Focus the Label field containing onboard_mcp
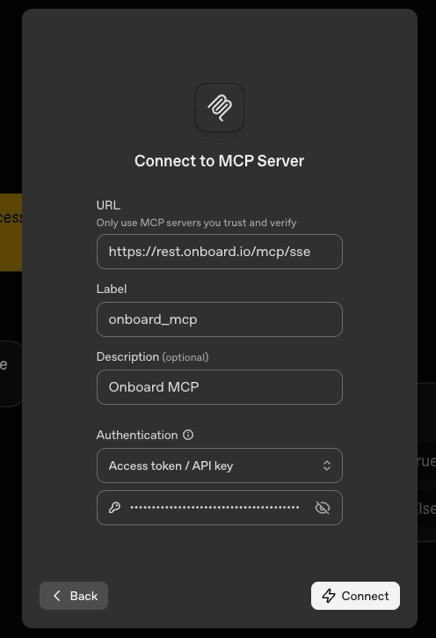436x638 pixels. tap(220, 319)
